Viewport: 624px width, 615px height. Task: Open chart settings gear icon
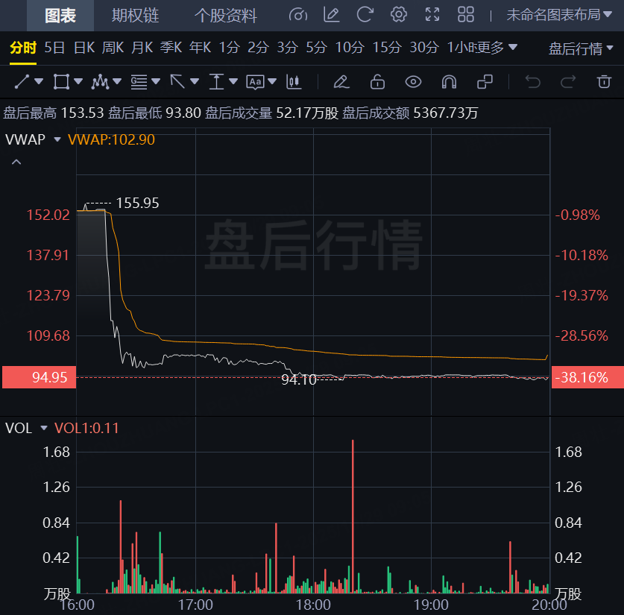coord(399,14)
